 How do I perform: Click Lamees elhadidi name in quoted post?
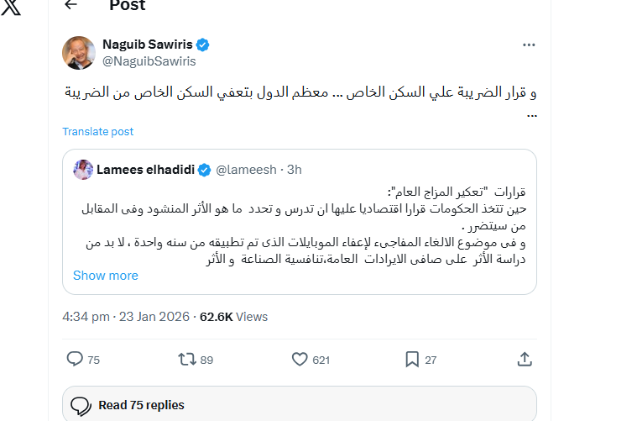(145, 169)
